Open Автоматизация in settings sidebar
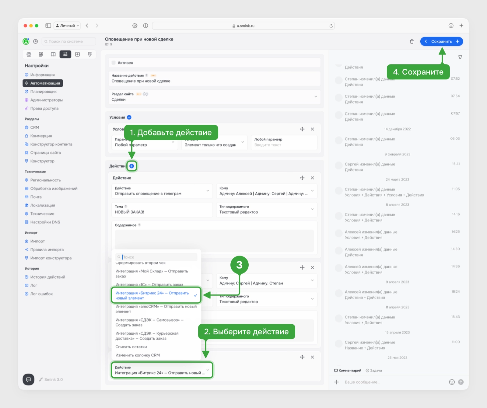This screenshot has width=487, height=408. pyautogui.click(x=43, y=83)
